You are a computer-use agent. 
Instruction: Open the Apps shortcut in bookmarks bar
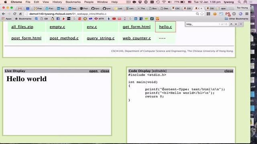pyautogui.click(x=6, y=19)
